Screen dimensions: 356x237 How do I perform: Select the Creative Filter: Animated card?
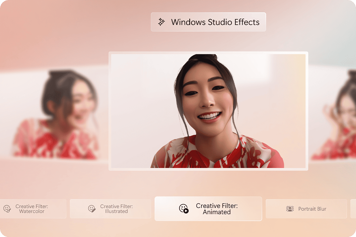(x=208, y=209)
